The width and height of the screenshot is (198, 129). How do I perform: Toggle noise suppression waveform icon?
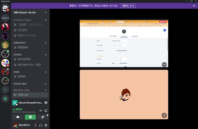[41, 111]
